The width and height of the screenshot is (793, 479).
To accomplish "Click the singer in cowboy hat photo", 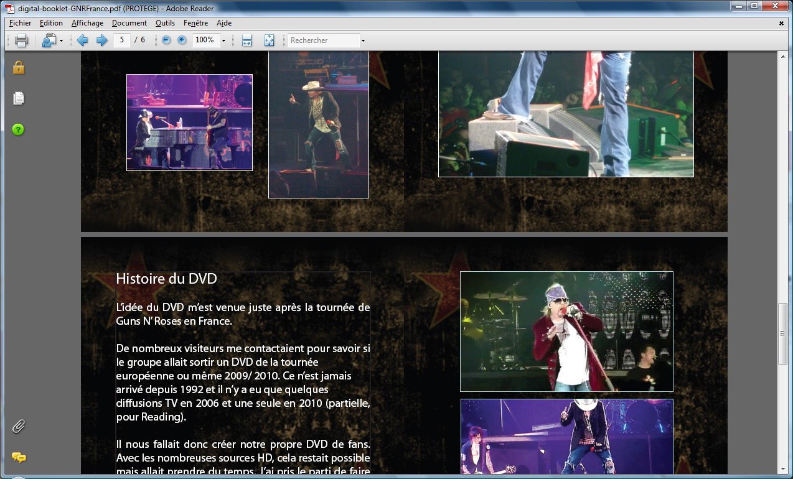I will [x=319, y=124].
